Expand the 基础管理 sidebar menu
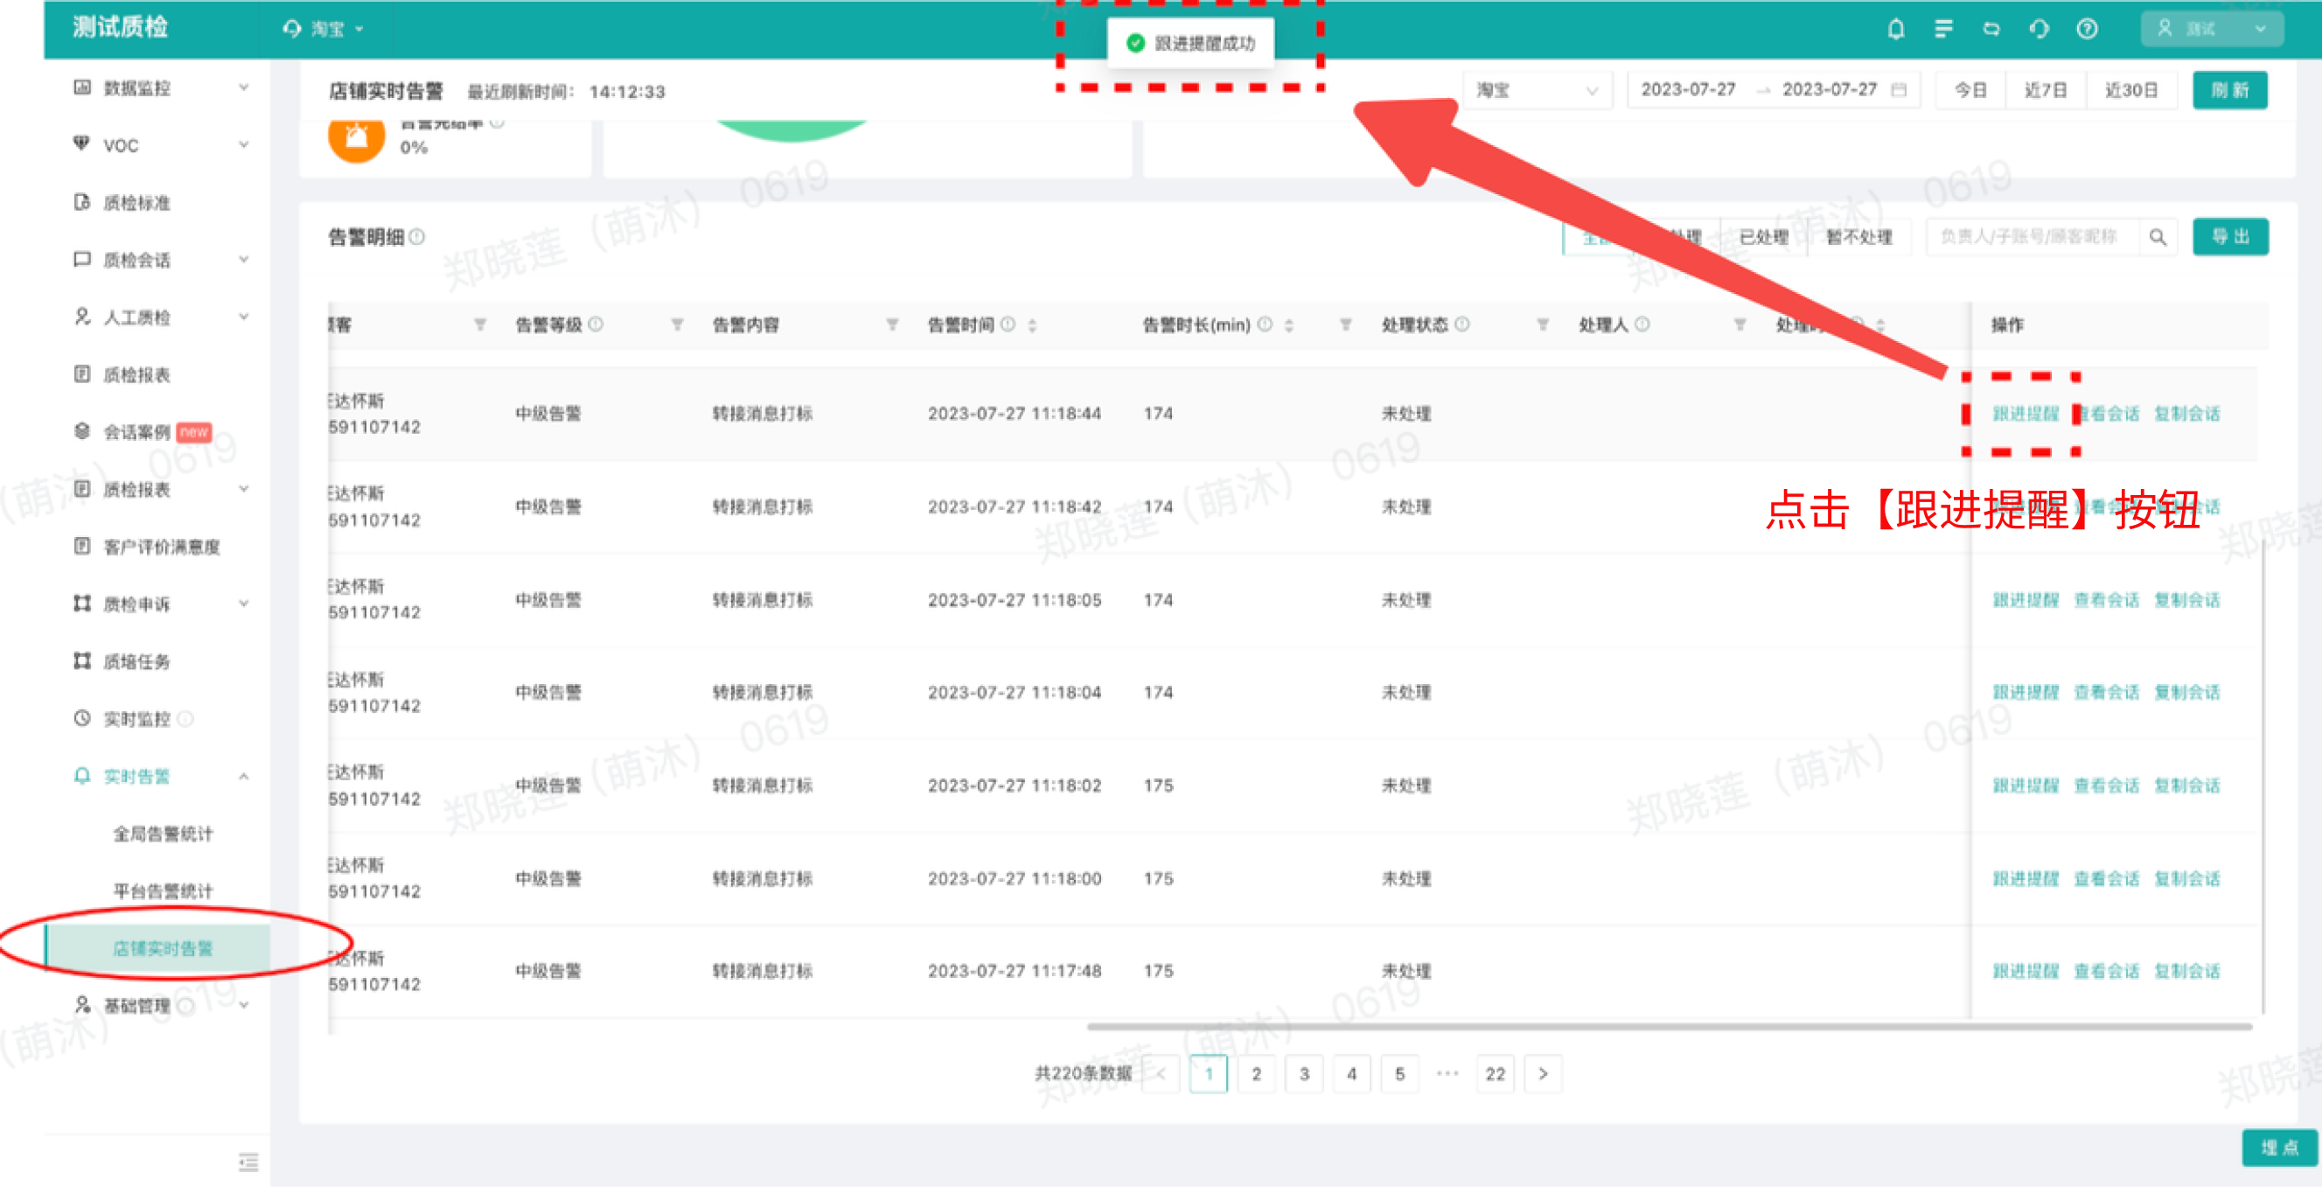The width and height of the screenshot is (2322, 1187). pos(243,1006)
